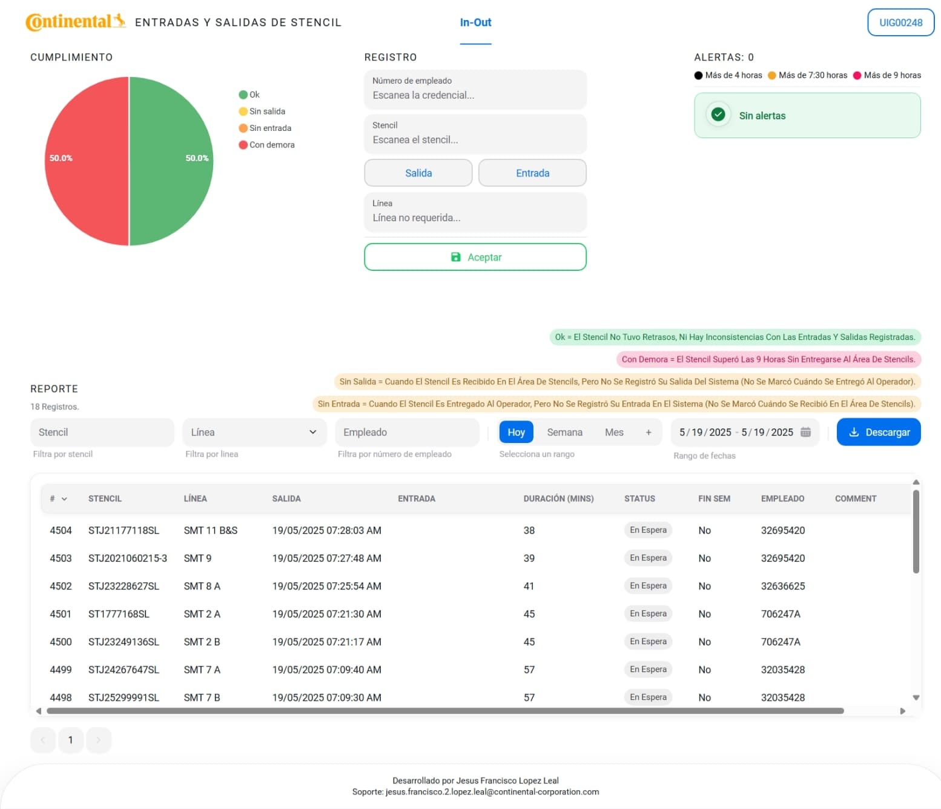Click the Continental logo
Image resolution: width=941 pixels, height=809 pixels.
click(75, 22)
